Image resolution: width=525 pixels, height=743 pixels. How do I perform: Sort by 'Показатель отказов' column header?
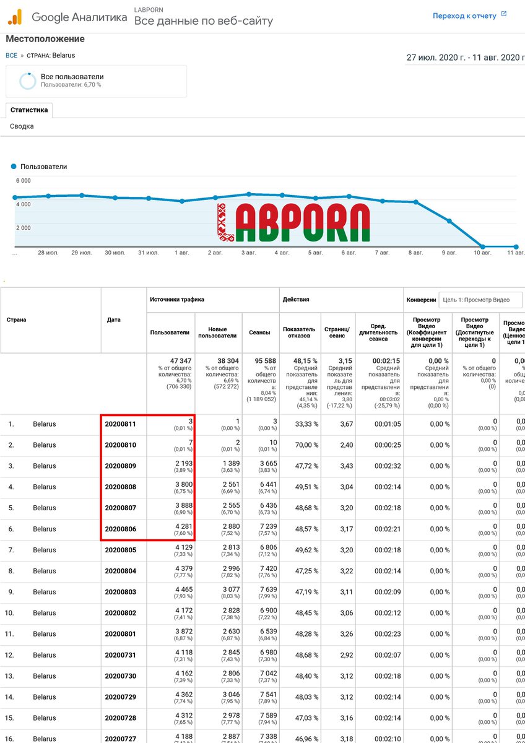click(299, 332)
